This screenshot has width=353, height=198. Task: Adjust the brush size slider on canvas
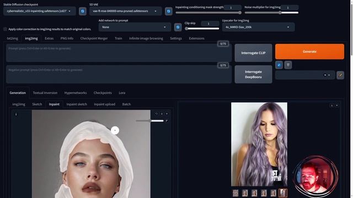(x=149, y=121)
